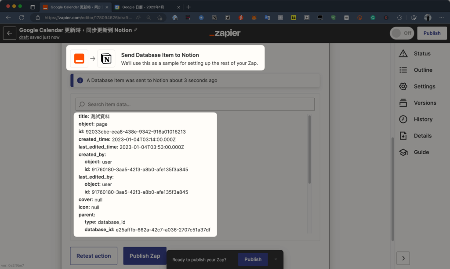Click the item data scrollbar
450x269 pixels.
coord(309,149)
